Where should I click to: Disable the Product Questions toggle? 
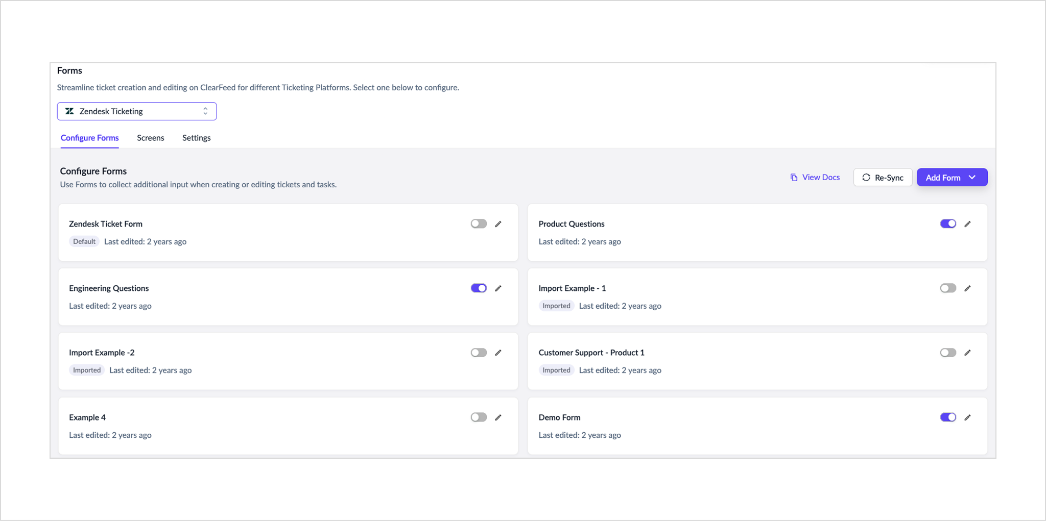point(948,224)
